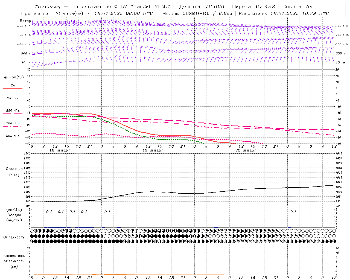
Task: Click the "985" label on right pressure axis
Action: [x=339, y=206]
